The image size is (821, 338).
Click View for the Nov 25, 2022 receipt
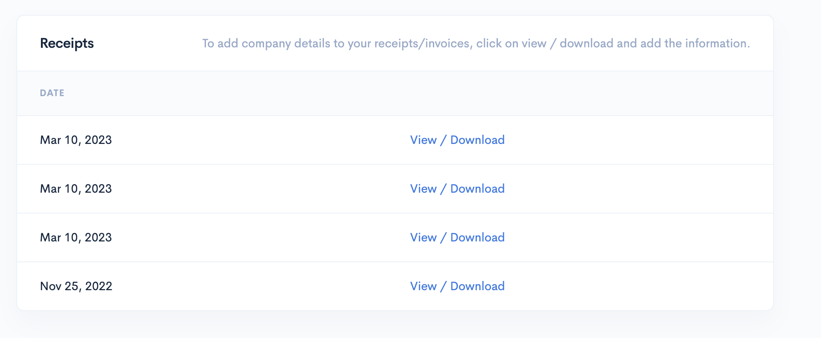(x=423, y=286)
